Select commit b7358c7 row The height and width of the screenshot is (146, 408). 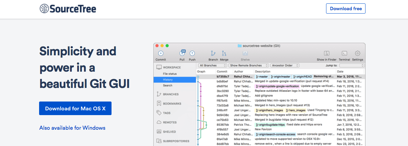click(x=280, y=77)
